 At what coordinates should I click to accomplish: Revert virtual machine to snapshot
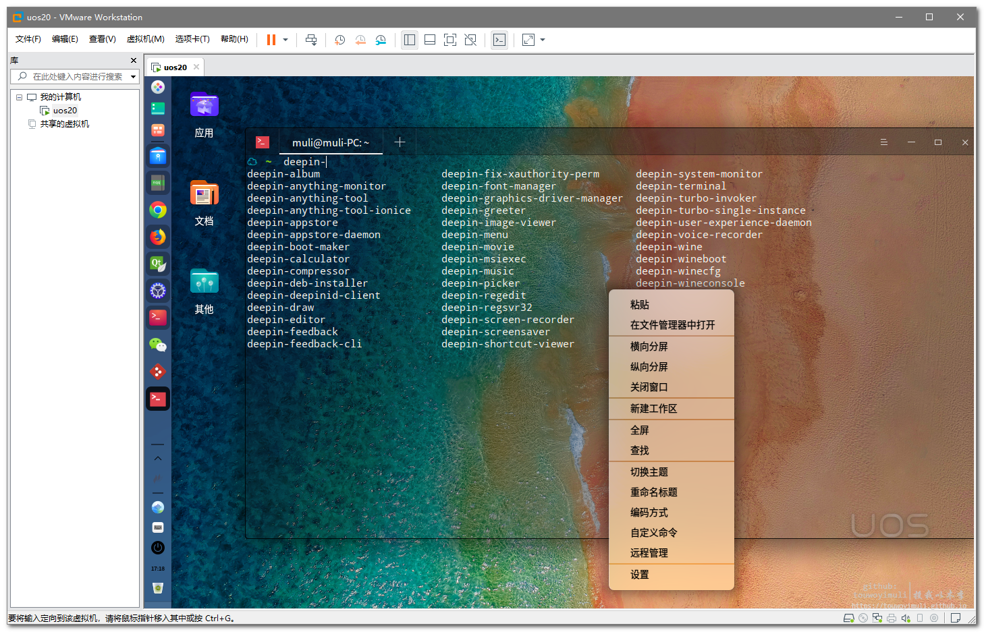[360, 40]
